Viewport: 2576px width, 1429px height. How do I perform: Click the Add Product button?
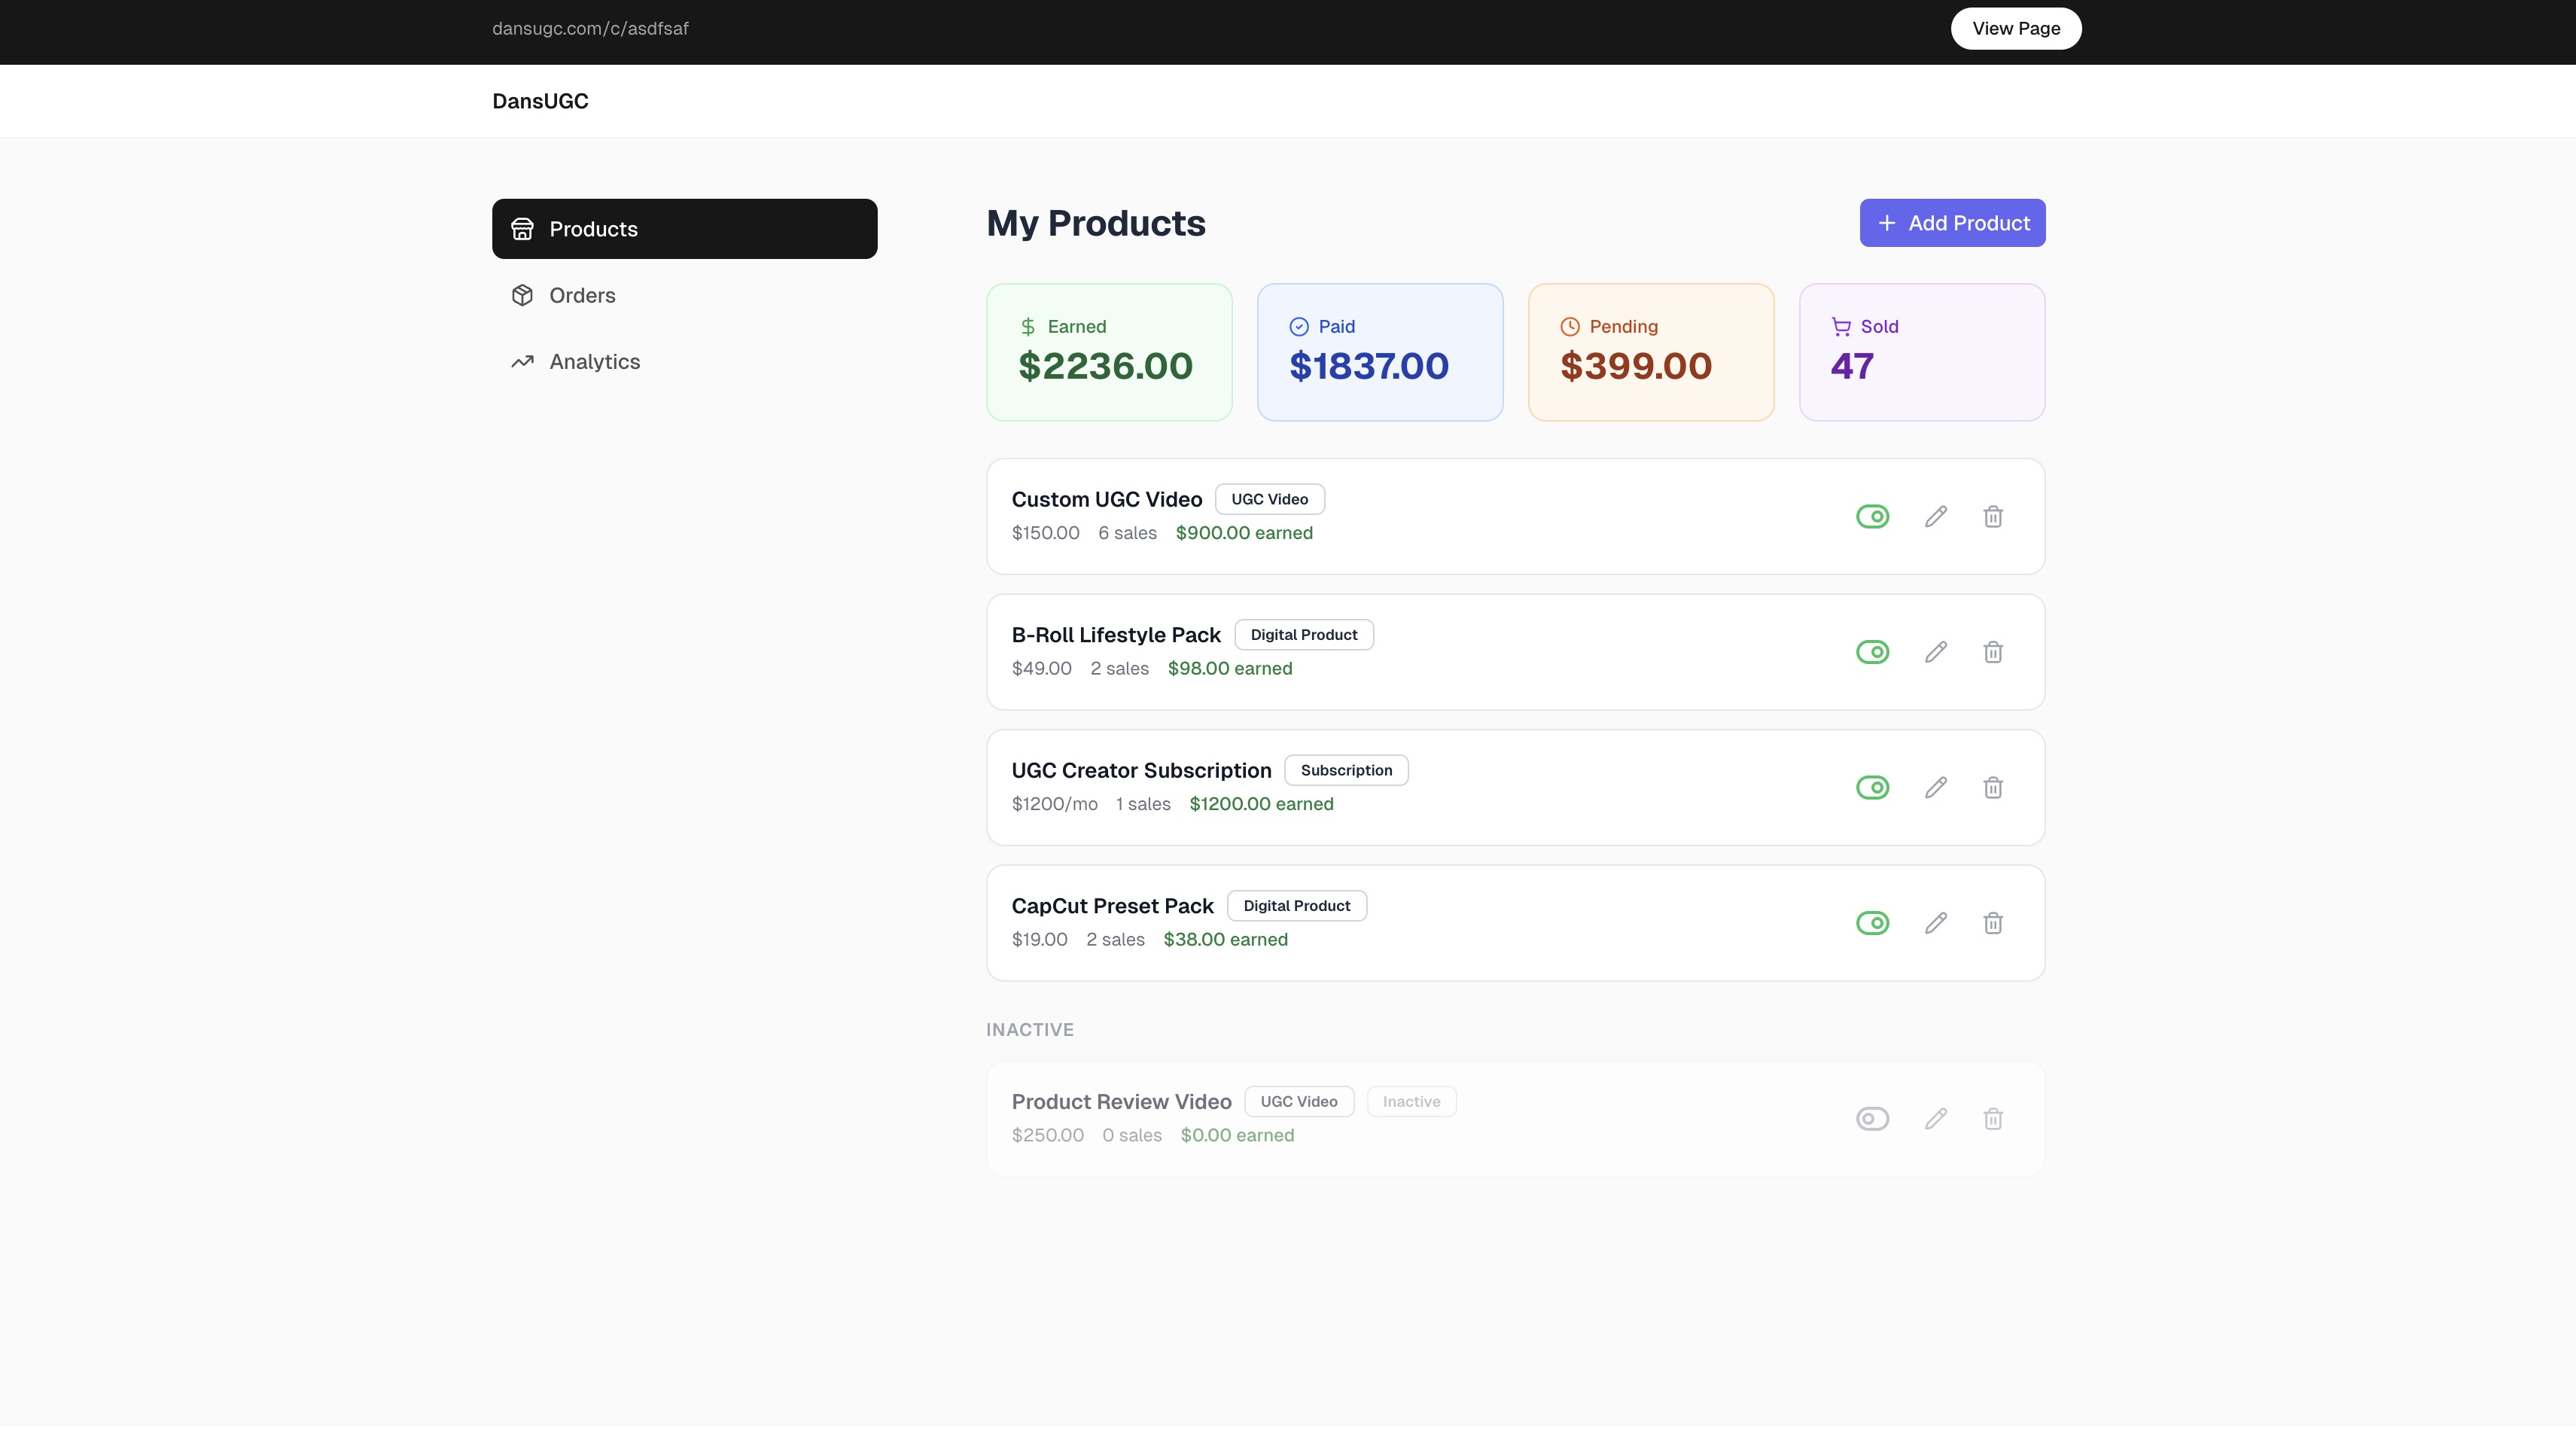coord(1951,222)
